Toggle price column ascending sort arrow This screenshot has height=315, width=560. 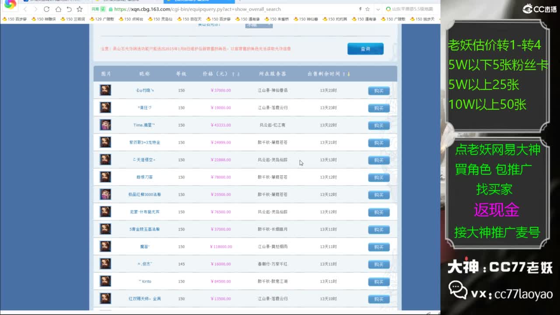[234, 73]
